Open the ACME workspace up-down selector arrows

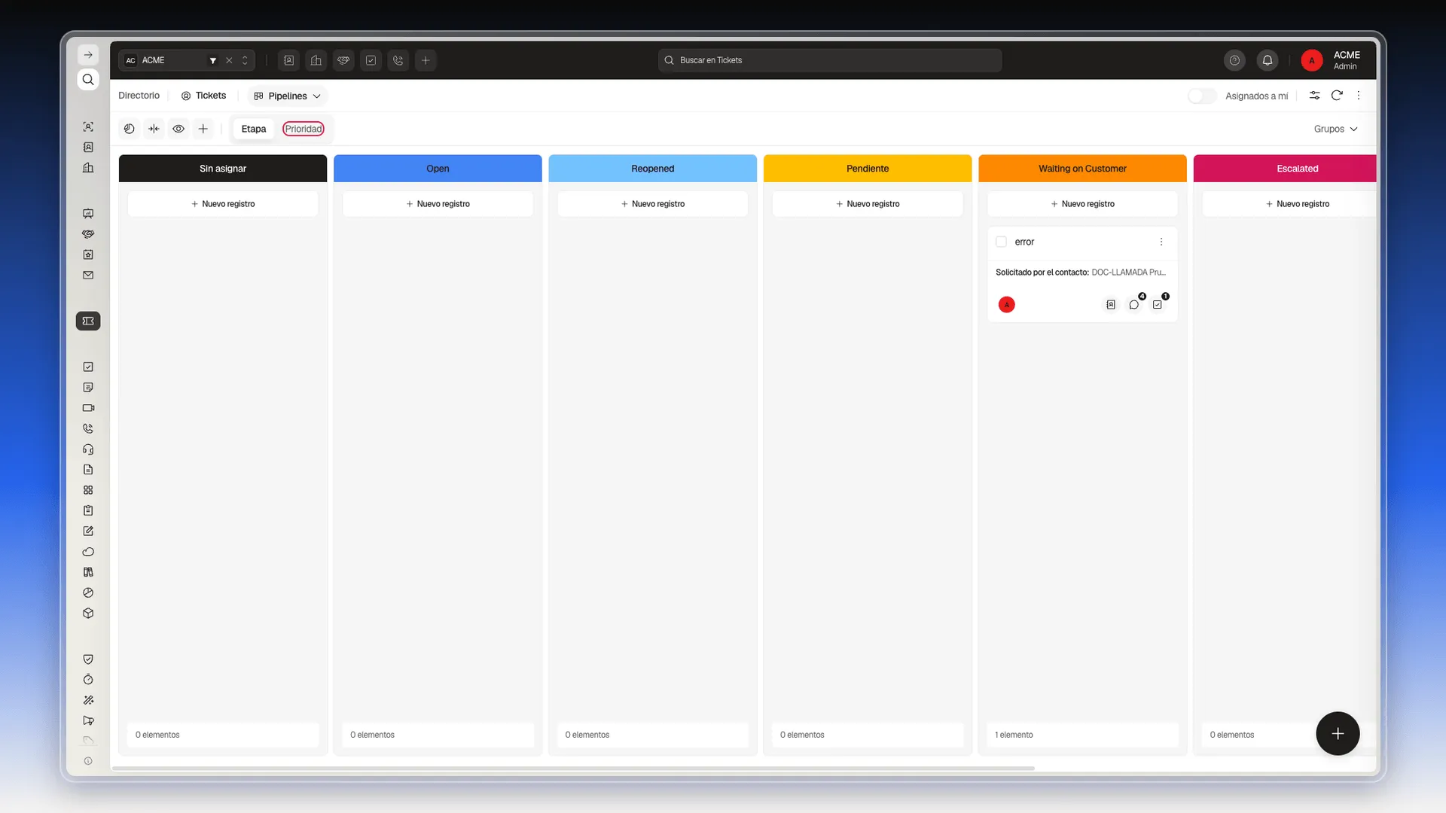[x=245, y=60]
